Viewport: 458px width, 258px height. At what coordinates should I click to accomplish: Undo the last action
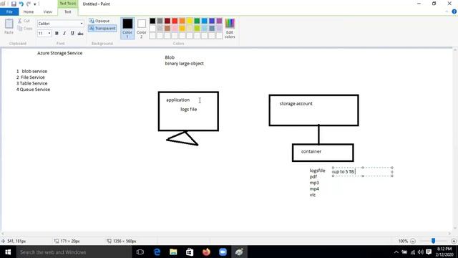coord(21,4)
